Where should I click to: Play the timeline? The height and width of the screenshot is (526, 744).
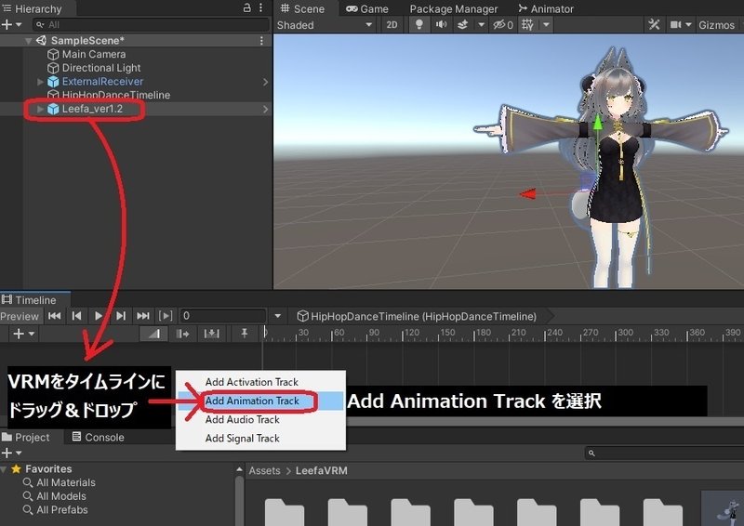click(99, 316)
